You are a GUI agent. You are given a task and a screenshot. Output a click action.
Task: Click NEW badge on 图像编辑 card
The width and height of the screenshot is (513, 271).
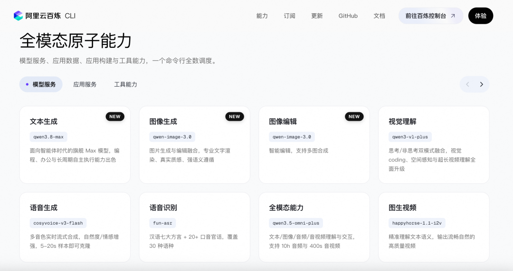point(354,117)
